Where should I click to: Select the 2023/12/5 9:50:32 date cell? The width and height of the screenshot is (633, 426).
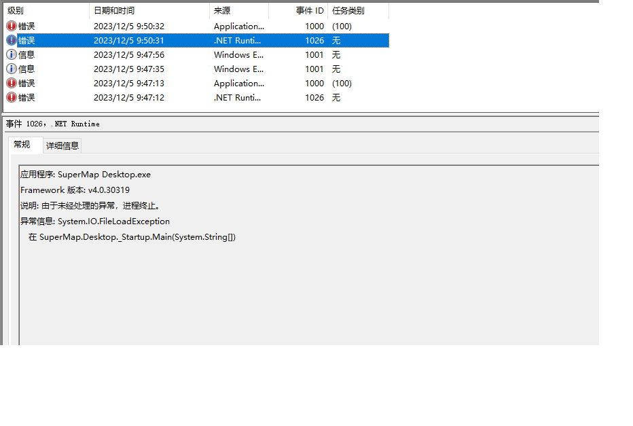[x=129, y=26]
